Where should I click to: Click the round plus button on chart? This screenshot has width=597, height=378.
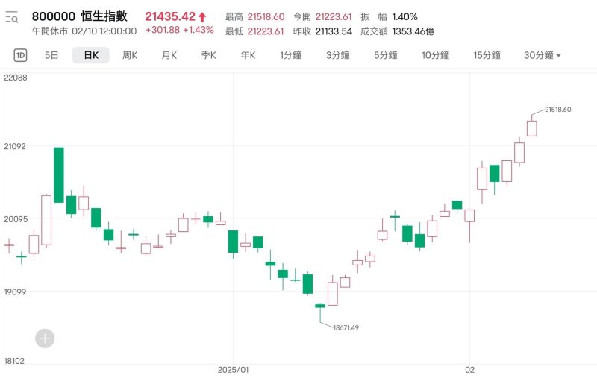45,338
